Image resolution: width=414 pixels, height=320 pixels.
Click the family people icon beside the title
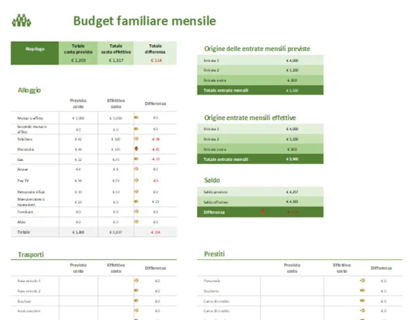21,21
